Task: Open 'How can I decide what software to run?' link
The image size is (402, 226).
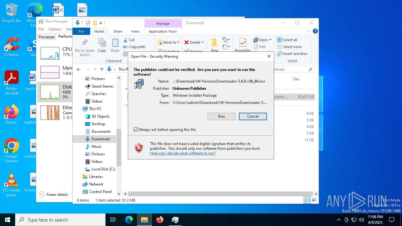Action: 183,153
